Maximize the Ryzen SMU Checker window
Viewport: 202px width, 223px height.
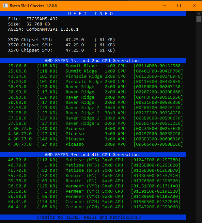[179, 6]
